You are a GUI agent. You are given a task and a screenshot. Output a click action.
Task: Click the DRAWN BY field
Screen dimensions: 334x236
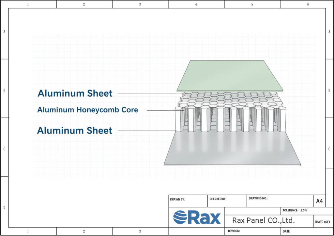(x=188, y=201)
